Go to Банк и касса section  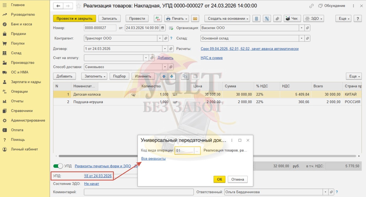click(x=21, y=24)
